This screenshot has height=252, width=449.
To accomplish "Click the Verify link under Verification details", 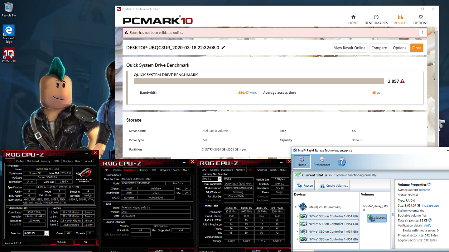I will click(427, 226).
